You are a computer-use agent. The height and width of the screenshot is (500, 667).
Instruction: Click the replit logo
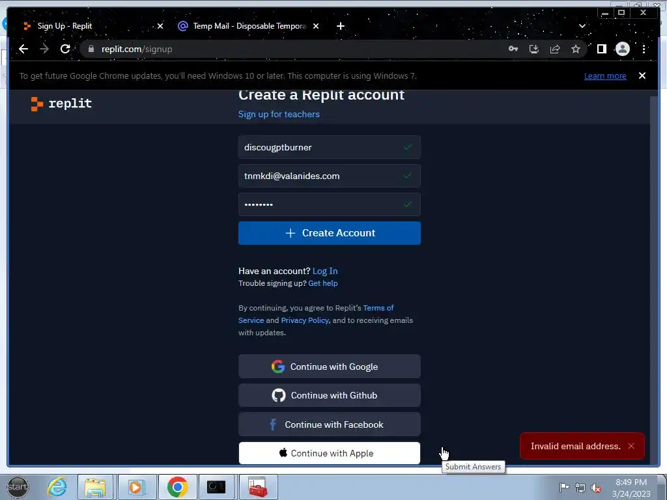point(61,104)
